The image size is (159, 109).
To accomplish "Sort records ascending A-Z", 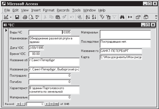I will coord(88,17).
